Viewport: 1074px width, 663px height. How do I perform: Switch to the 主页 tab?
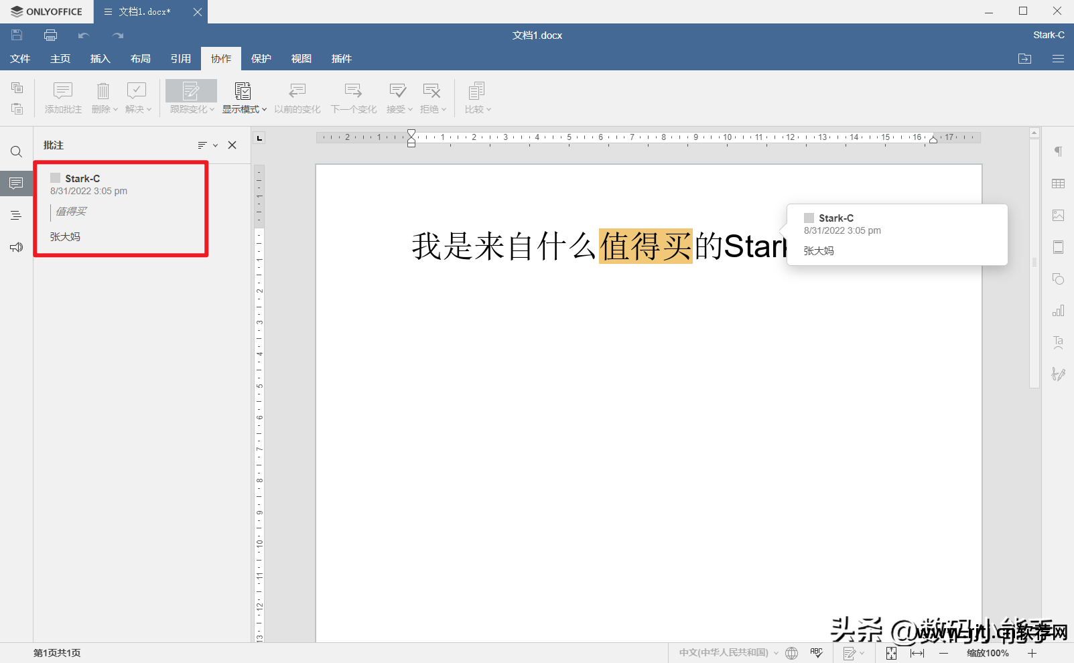[x=60, y=59]
